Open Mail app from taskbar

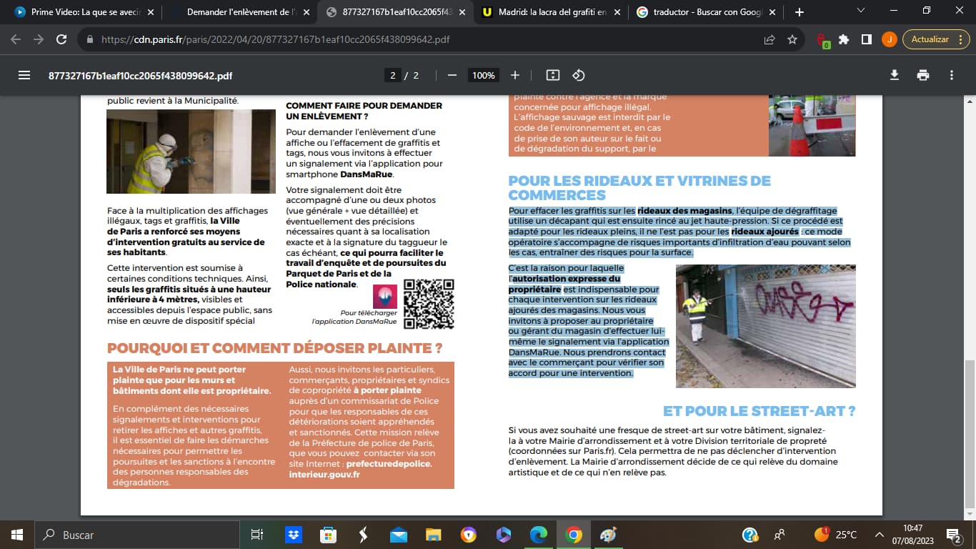tap(398, 535)
